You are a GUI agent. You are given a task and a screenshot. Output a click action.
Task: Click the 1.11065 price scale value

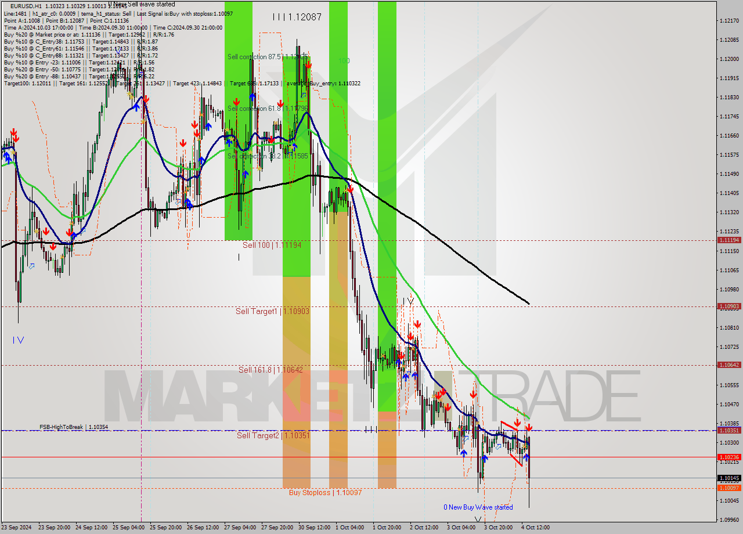coord(729,270)
